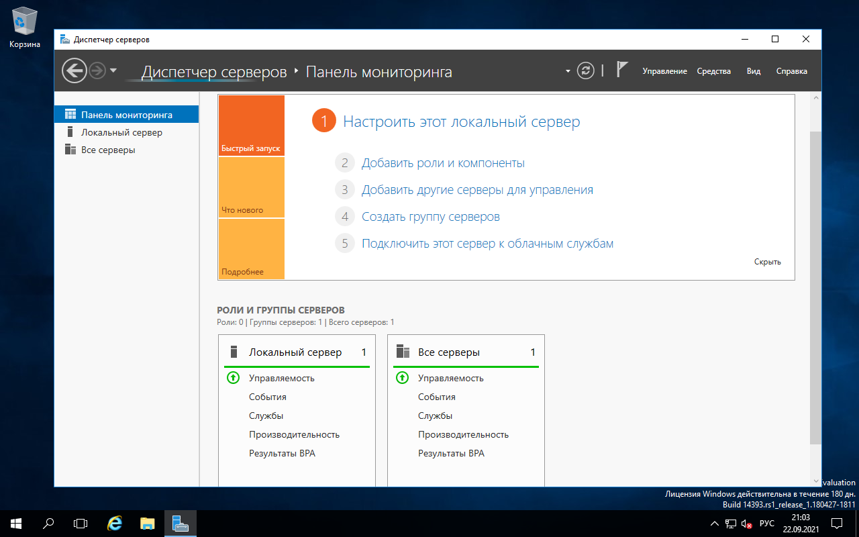Screen dimensions: 859x537
Task: Click Подключить этот сервер к облачным службам
Action: pos(488,244)
